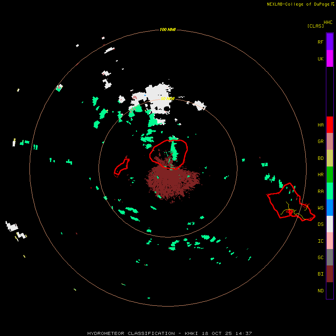Click the yellow road lines inside the eastern island outline
336x336 pixels.
(295, 211)
